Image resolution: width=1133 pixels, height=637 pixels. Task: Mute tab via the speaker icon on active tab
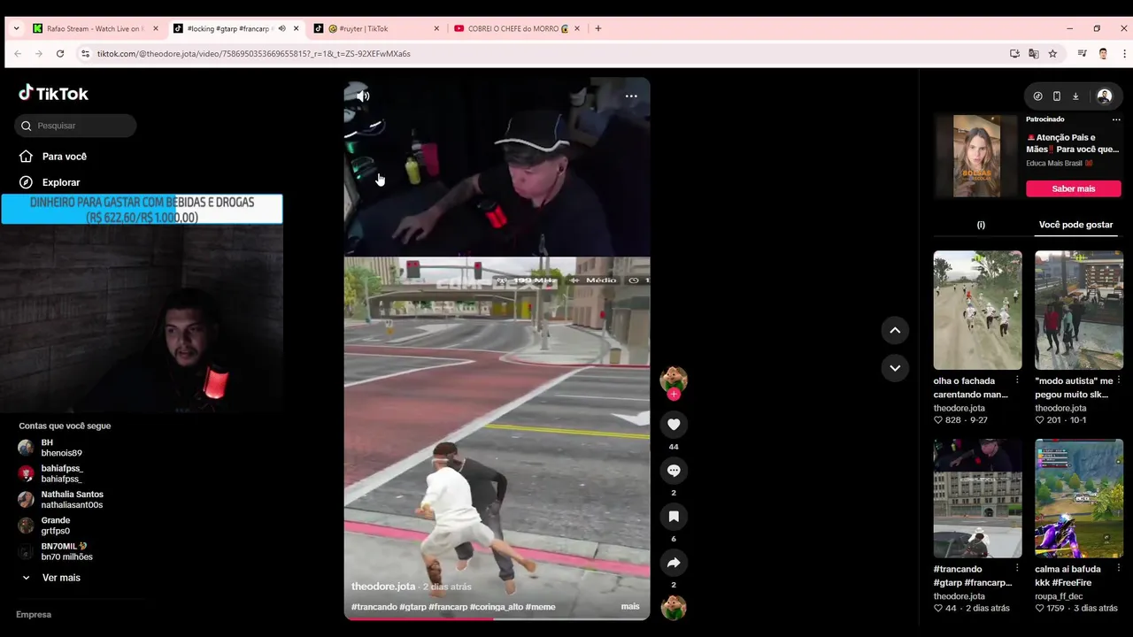click(x=281, y=28)
